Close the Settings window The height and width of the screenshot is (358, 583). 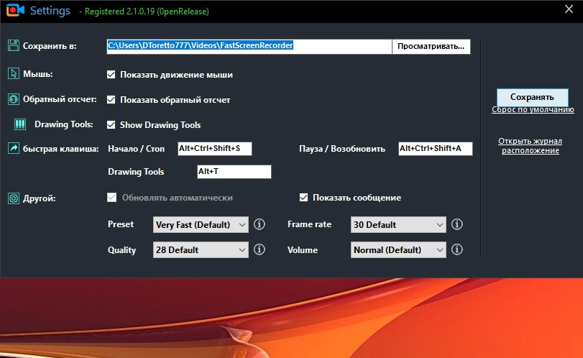pyautogui.click(x=569, y=9)
